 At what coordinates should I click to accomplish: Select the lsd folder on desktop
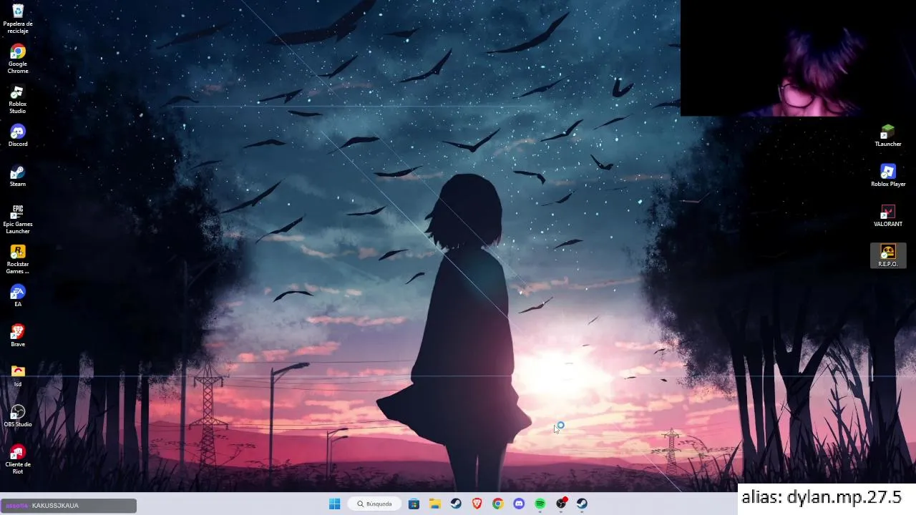tap(18, 376)
